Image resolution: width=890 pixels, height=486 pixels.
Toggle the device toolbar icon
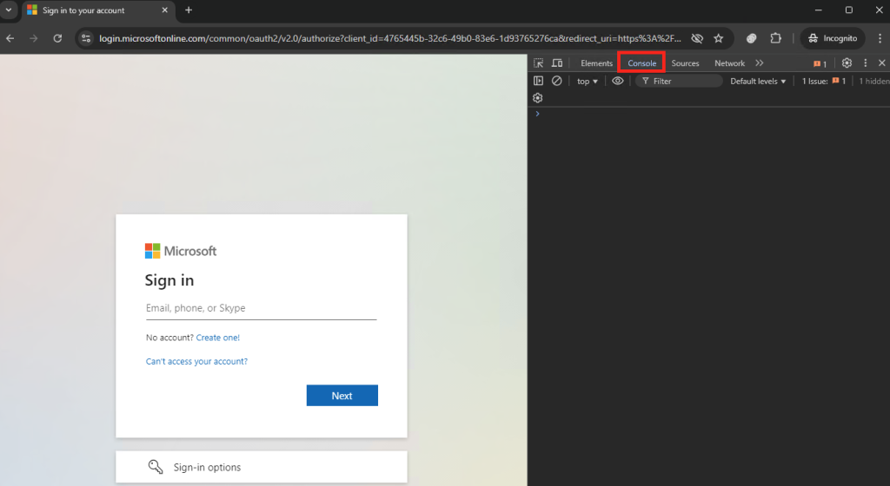(557, 62)
